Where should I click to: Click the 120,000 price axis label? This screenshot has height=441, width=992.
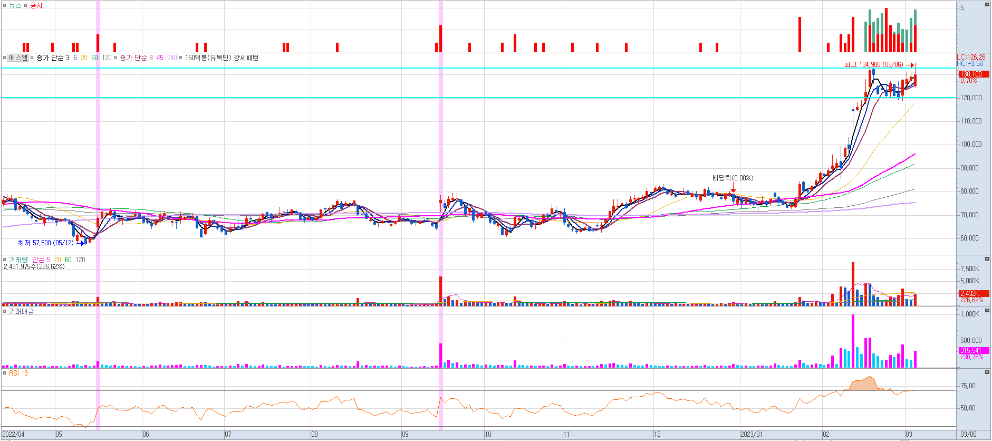pos(971,98)
